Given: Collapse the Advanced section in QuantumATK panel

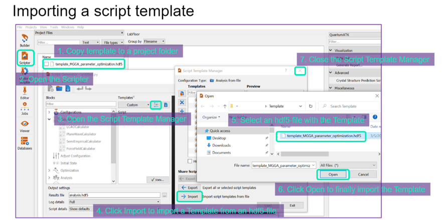Looking at the screenshot, I should pyautogui.click(x=331, y=73).
